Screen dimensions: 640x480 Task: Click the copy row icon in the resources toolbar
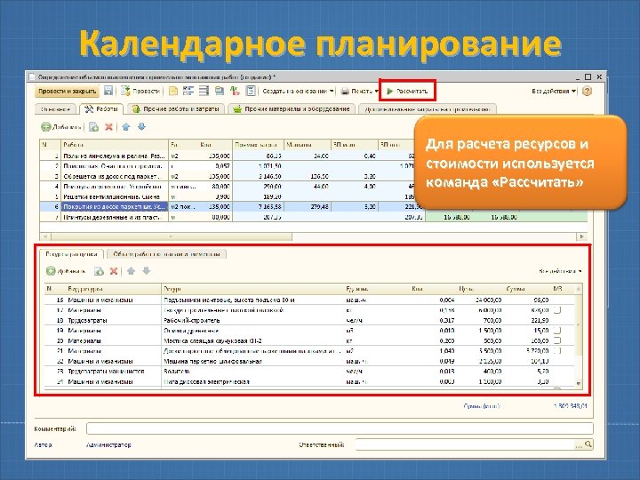(x=99, y=271)
